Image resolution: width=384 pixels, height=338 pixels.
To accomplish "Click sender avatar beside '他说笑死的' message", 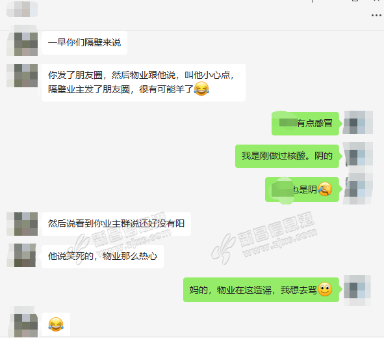I will [x=21, y=255].
